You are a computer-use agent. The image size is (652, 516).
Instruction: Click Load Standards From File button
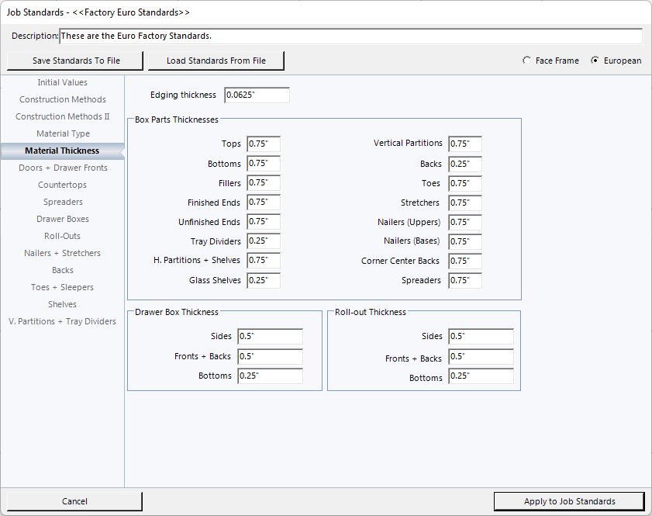216,61
